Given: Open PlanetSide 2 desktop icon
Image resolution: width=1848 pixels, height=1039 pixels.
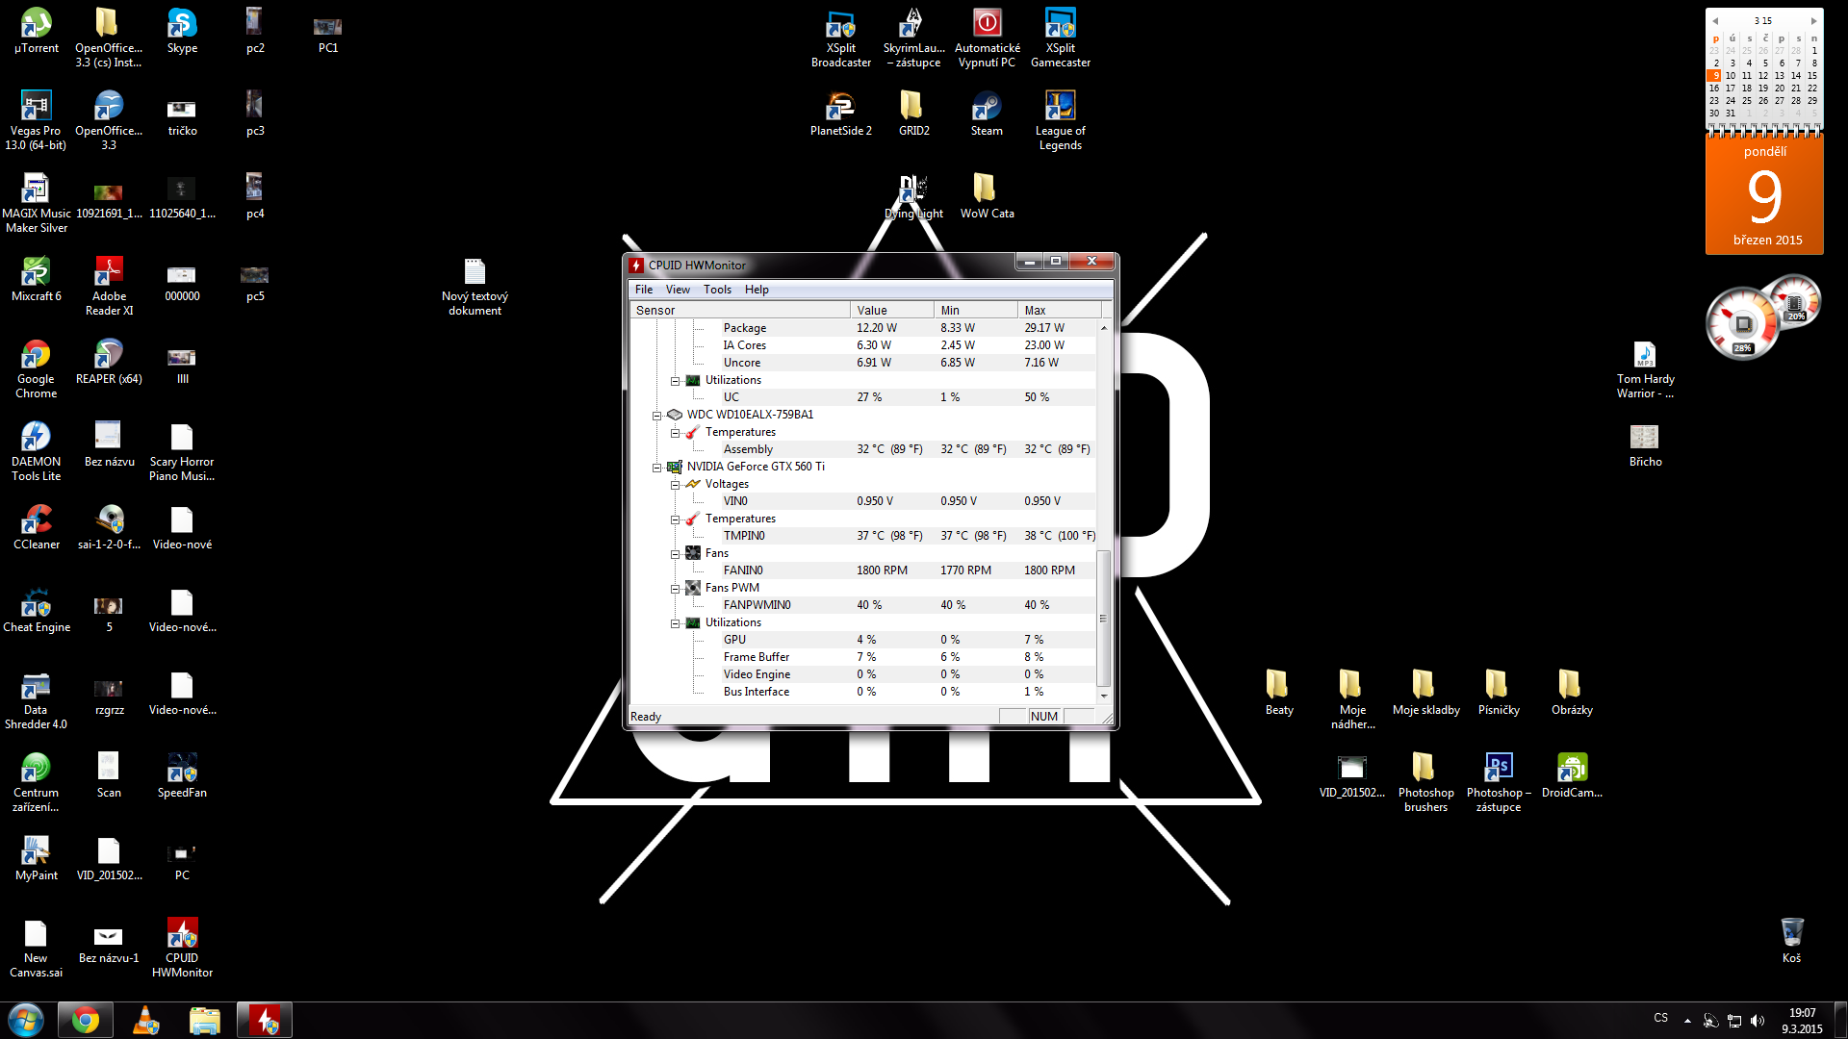Looking at the screenshot, I should click(x=840, y=114).
